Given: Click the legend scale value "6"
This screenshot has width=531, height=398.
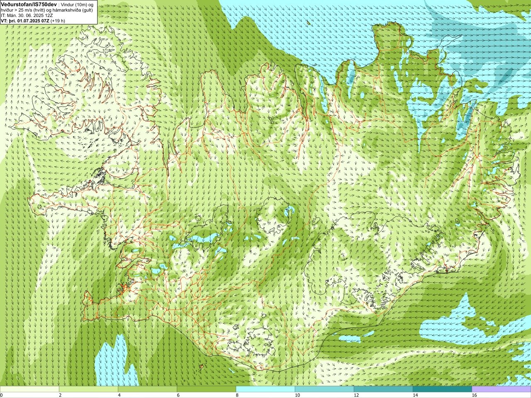Looking at the screenshot, I should (x=178, y=395).
